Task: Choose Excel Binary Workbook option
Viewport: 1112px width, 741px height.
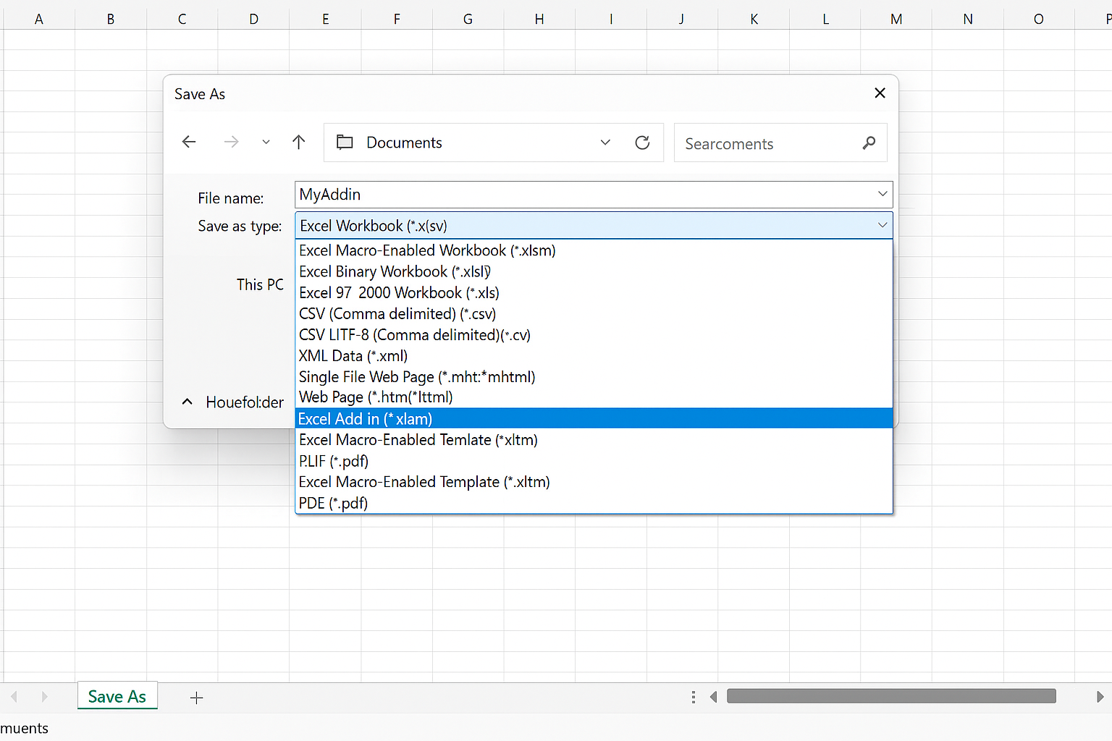Action: pyautogui.click(x=594, y=271)
